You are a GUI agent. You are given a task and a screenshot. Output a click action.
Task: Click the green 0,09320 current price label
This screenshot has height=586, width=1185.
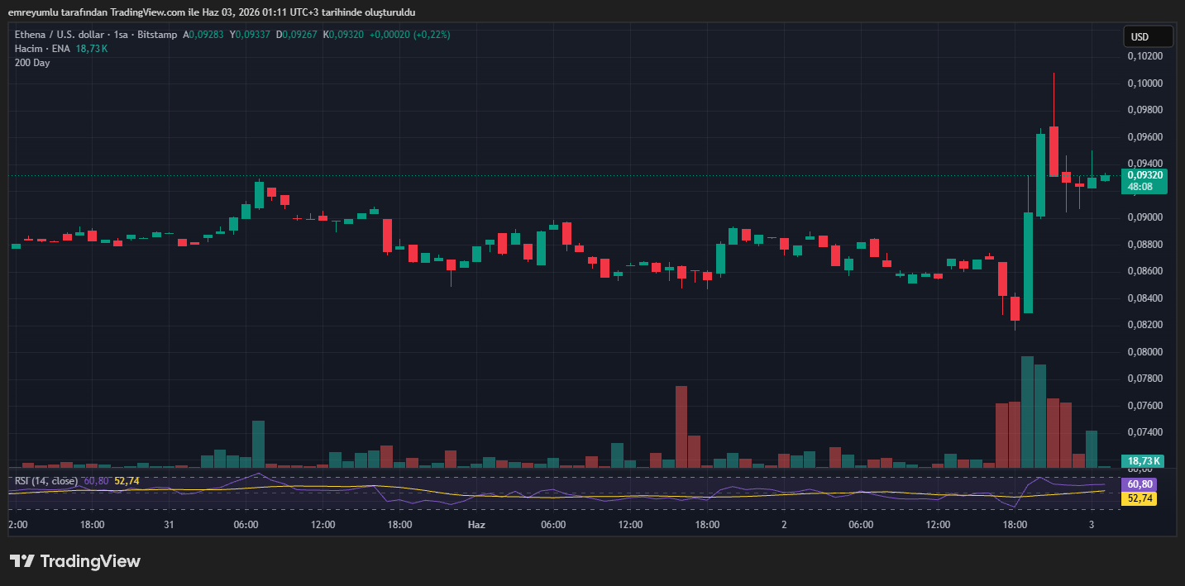click(x=1145, y=175)
